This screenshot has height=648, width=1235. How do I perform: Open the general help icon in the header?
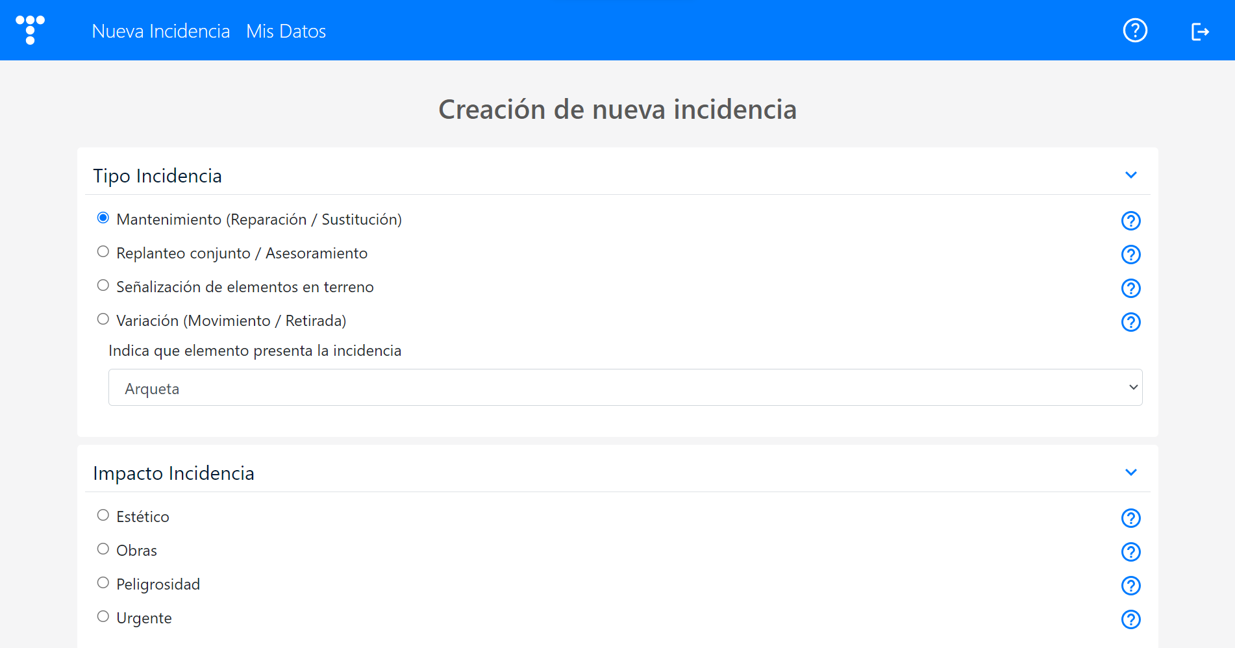coord(1134,31)
